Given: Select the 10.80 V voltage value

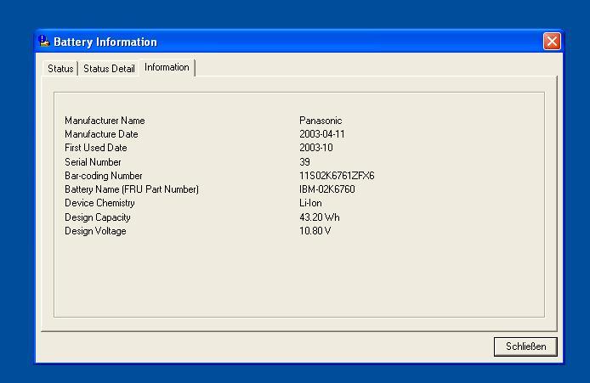Looking at the screenshot, I should tap(315, 231).
